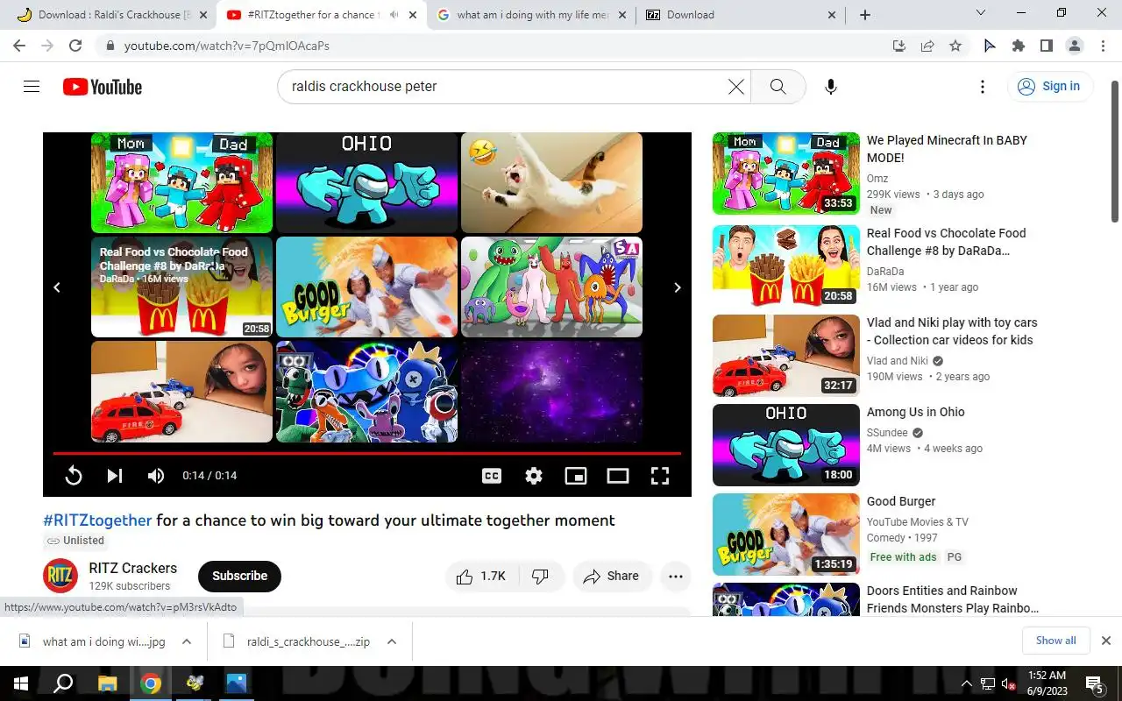Open the Photos app in taskbar
The image size is (1122, 701).
click(237, 683)
